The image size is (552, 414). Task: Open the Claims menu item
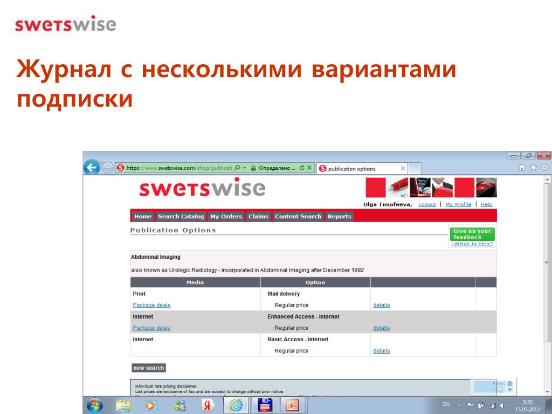click(x=258, y=217)
